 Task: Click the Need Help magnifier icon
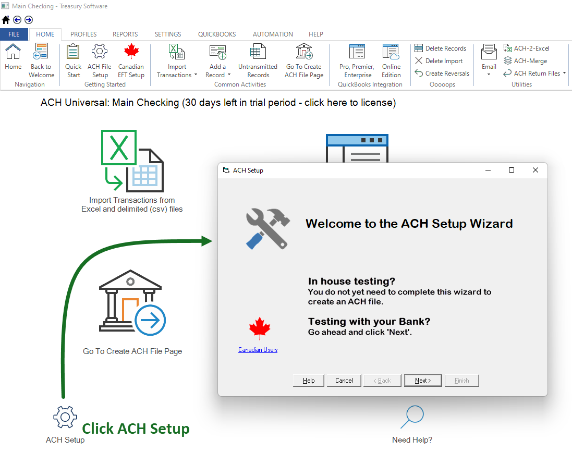coord(412,417)
